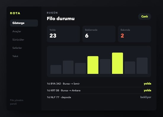
Task: Click yolda status for 16 KRT 08
Action: click(147, 90)
